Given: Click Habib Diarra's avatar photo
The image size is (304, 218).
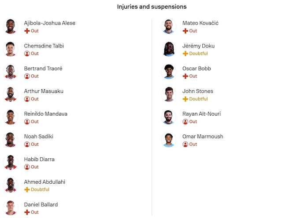Looking at the screenshot, I should coord(11,163).
